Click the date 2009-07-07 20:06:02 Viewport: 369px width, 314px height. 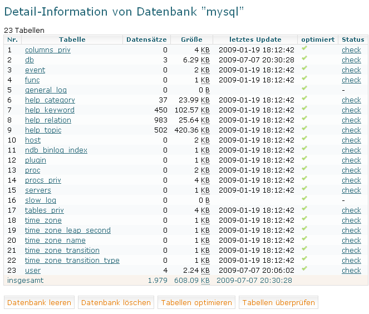click(257, 270)
